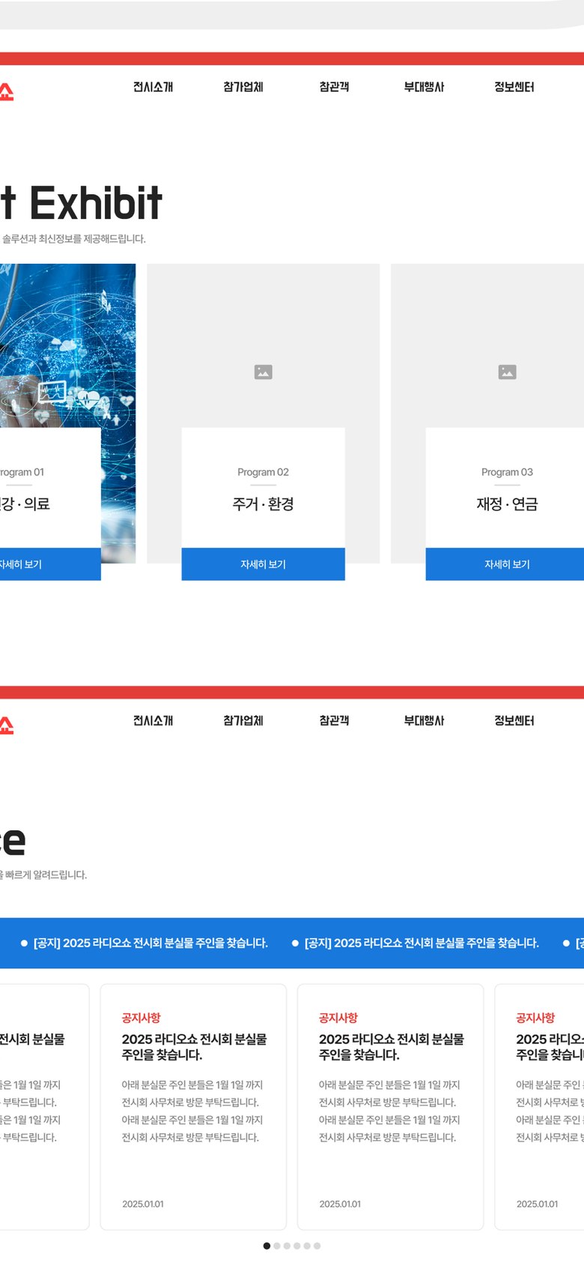Go to the fifth carousel pagination dot

coord(307,1246)
